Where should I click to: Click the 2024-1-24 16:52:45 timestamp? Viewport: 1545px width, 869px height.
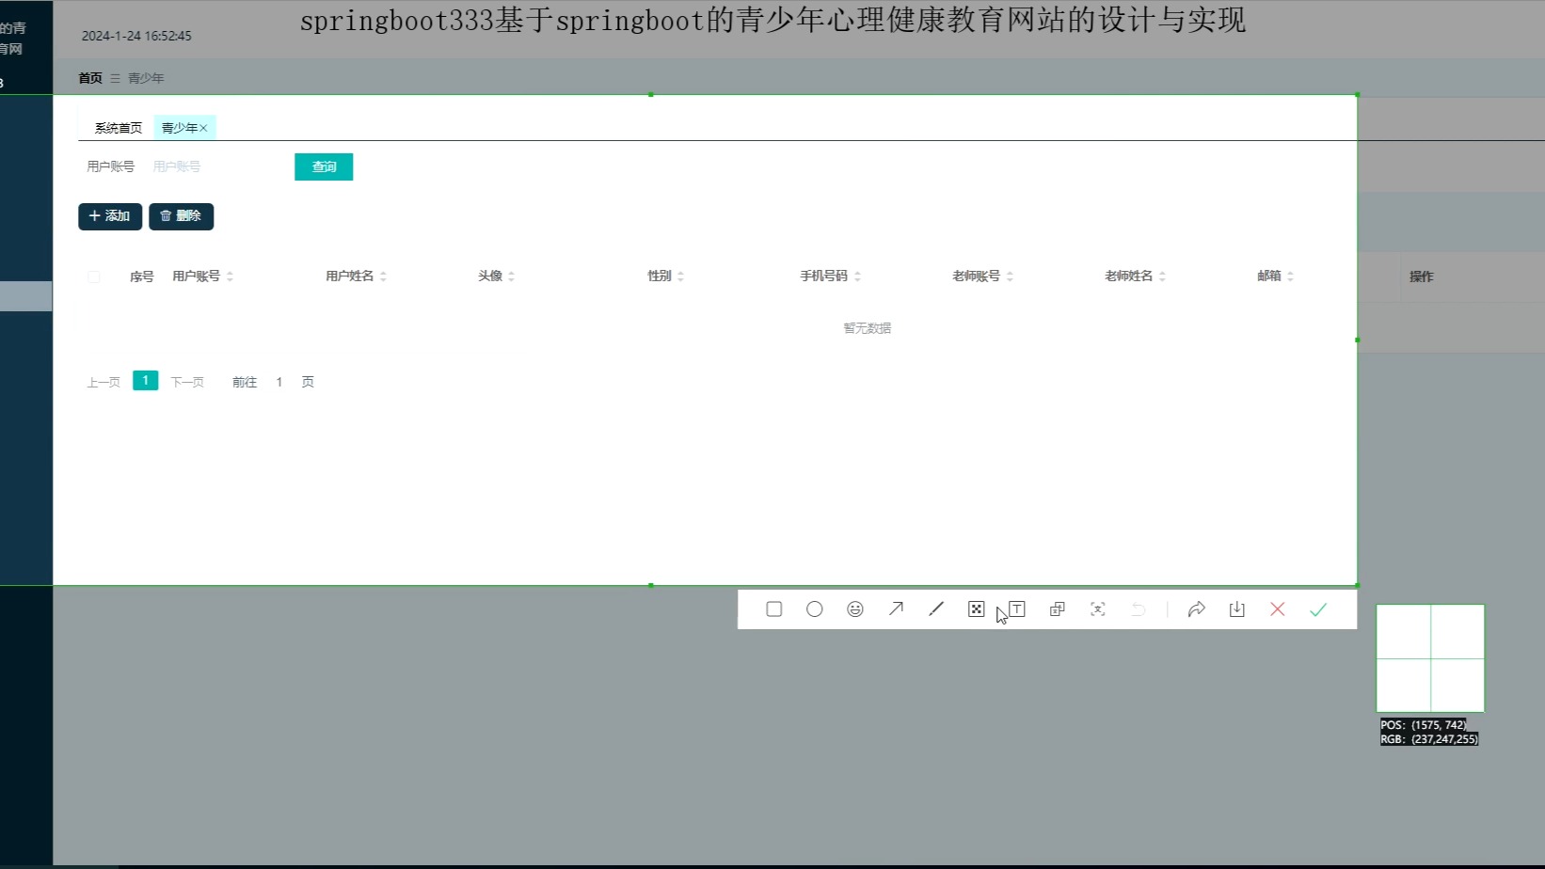[x=136, y=36]
